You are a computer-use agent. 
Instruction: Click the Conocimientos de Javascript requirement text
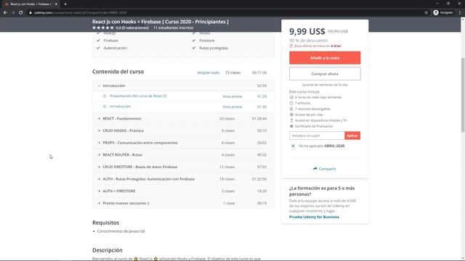[121, 231]
